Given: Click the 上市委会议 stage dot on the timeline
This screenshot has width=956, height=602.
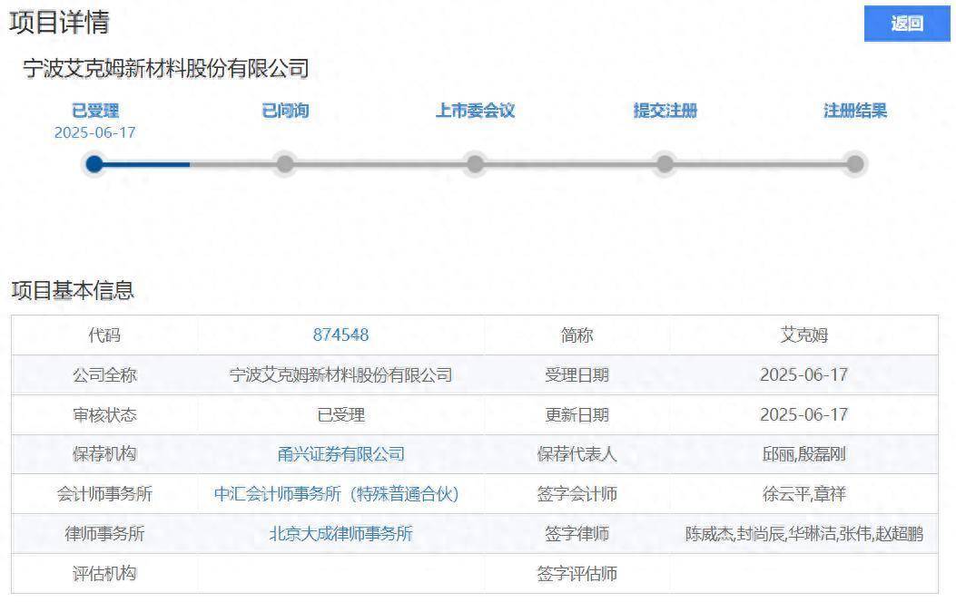Looking at the screenshot, I should point(475,164).
